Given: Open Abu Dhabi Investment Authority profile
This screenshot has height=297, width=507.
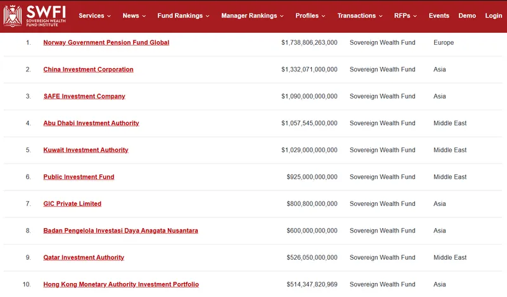Looking at the screenshot, I should click(x=91, y=123).
